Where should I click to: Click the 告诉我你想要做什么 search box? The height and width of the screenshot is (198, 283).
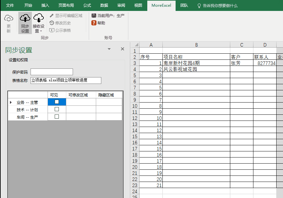point(220,6)
